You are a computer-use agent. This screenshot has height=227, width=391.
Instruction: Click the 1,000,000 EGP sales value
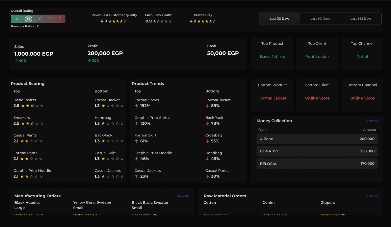pos(34,54)
